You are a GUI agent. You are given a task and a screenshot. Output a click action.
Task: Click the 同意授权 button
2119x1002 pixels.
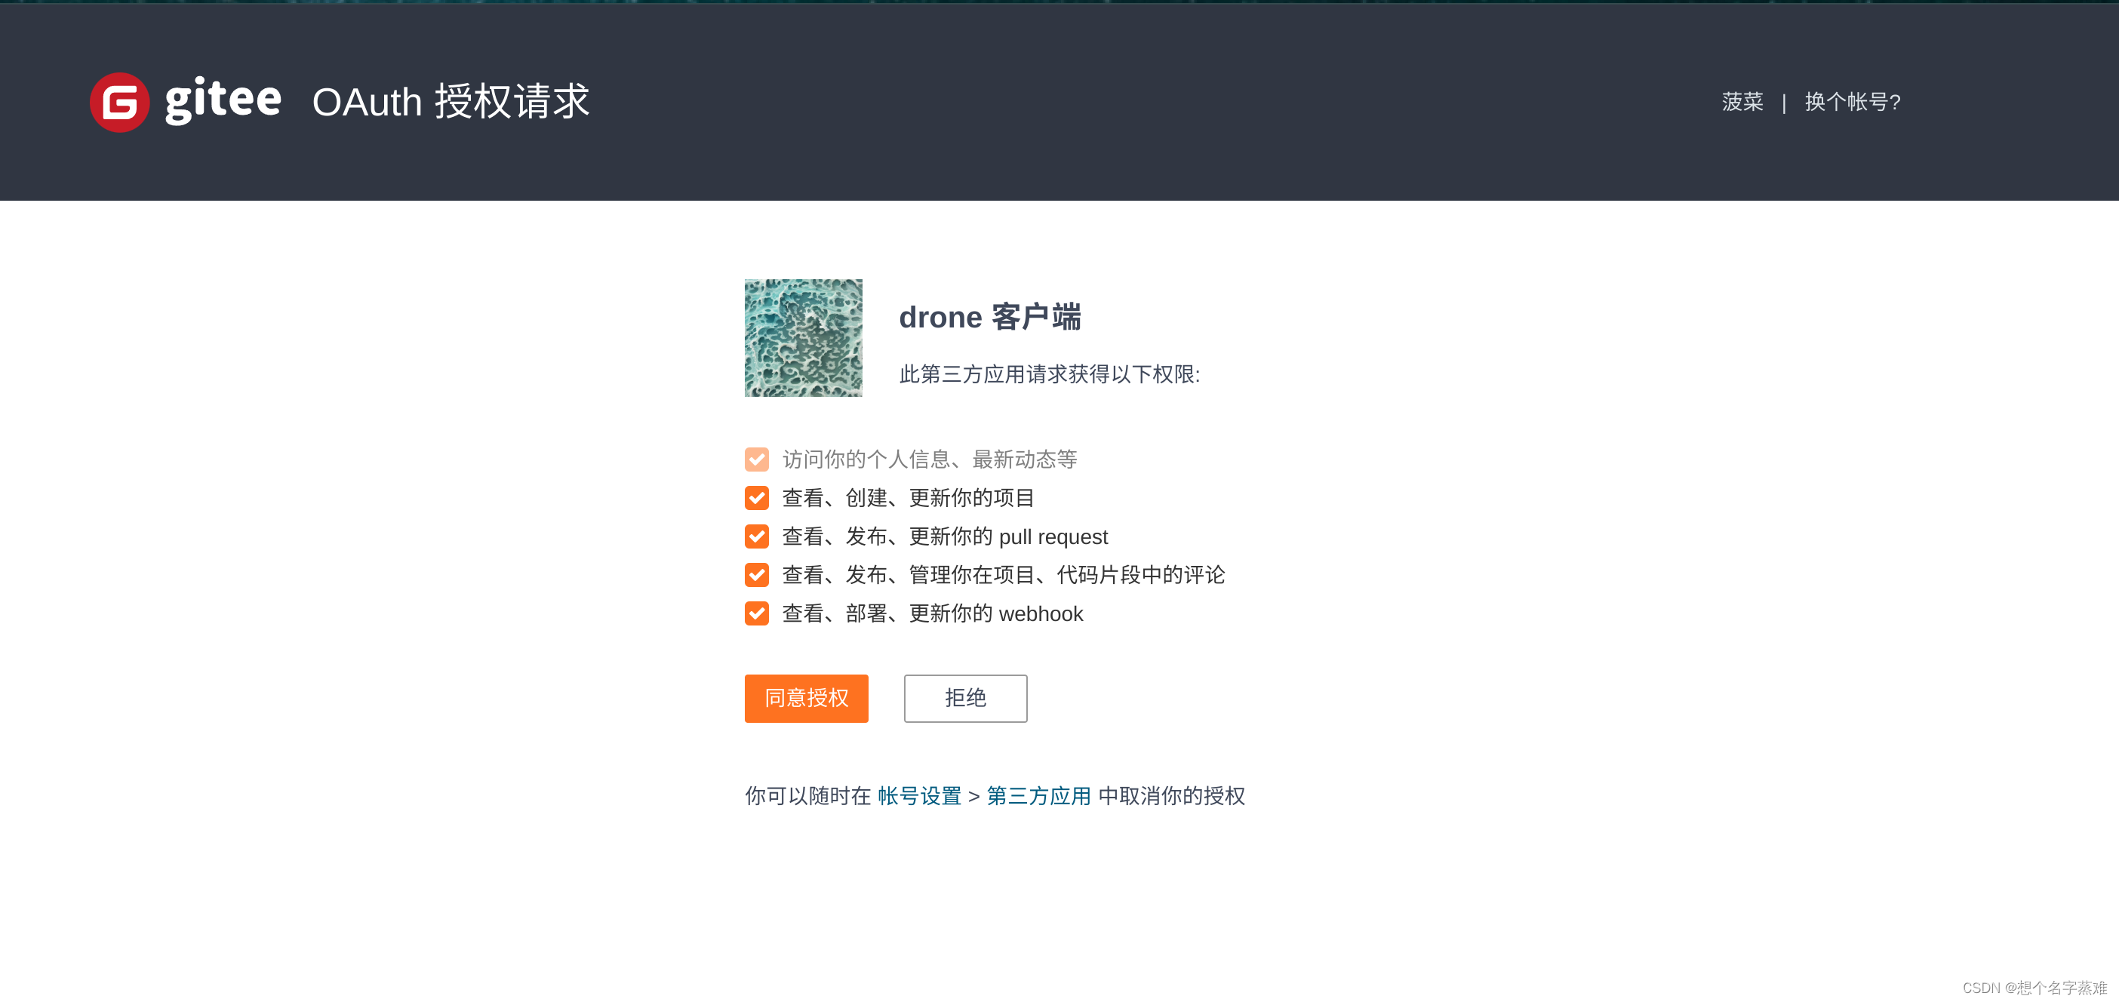pos(806,699)
